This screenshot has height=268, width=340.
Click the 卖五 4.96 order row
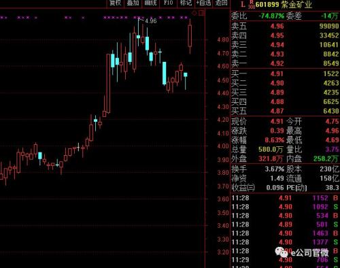[285, 26]
